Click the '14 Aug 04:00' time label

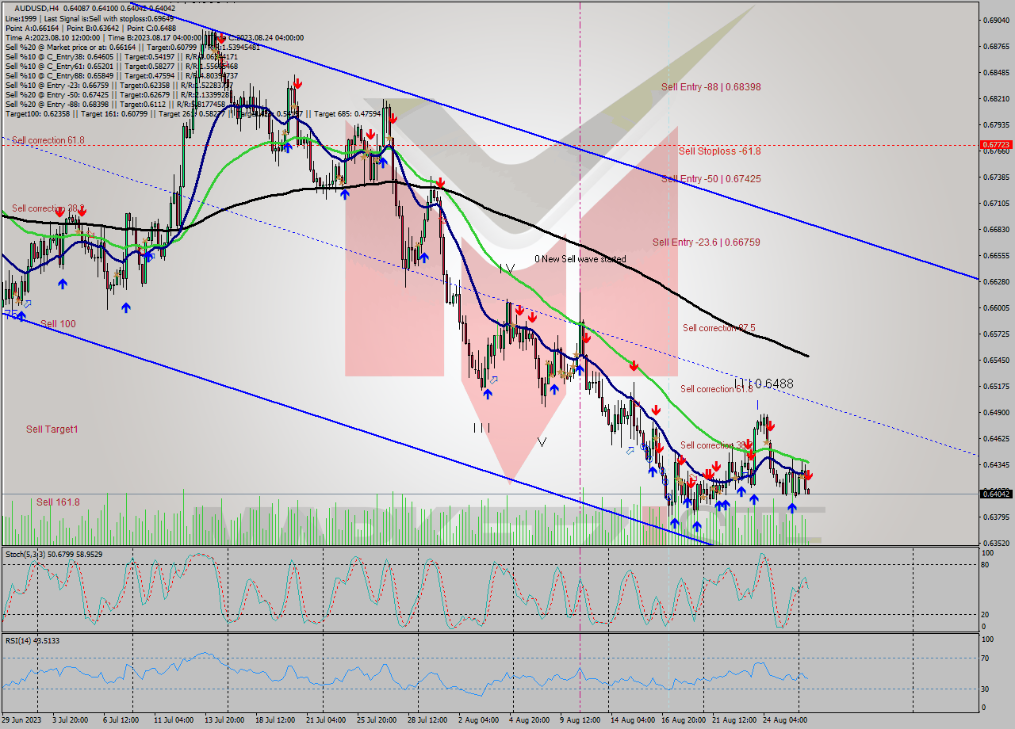(x=632, y=720)
